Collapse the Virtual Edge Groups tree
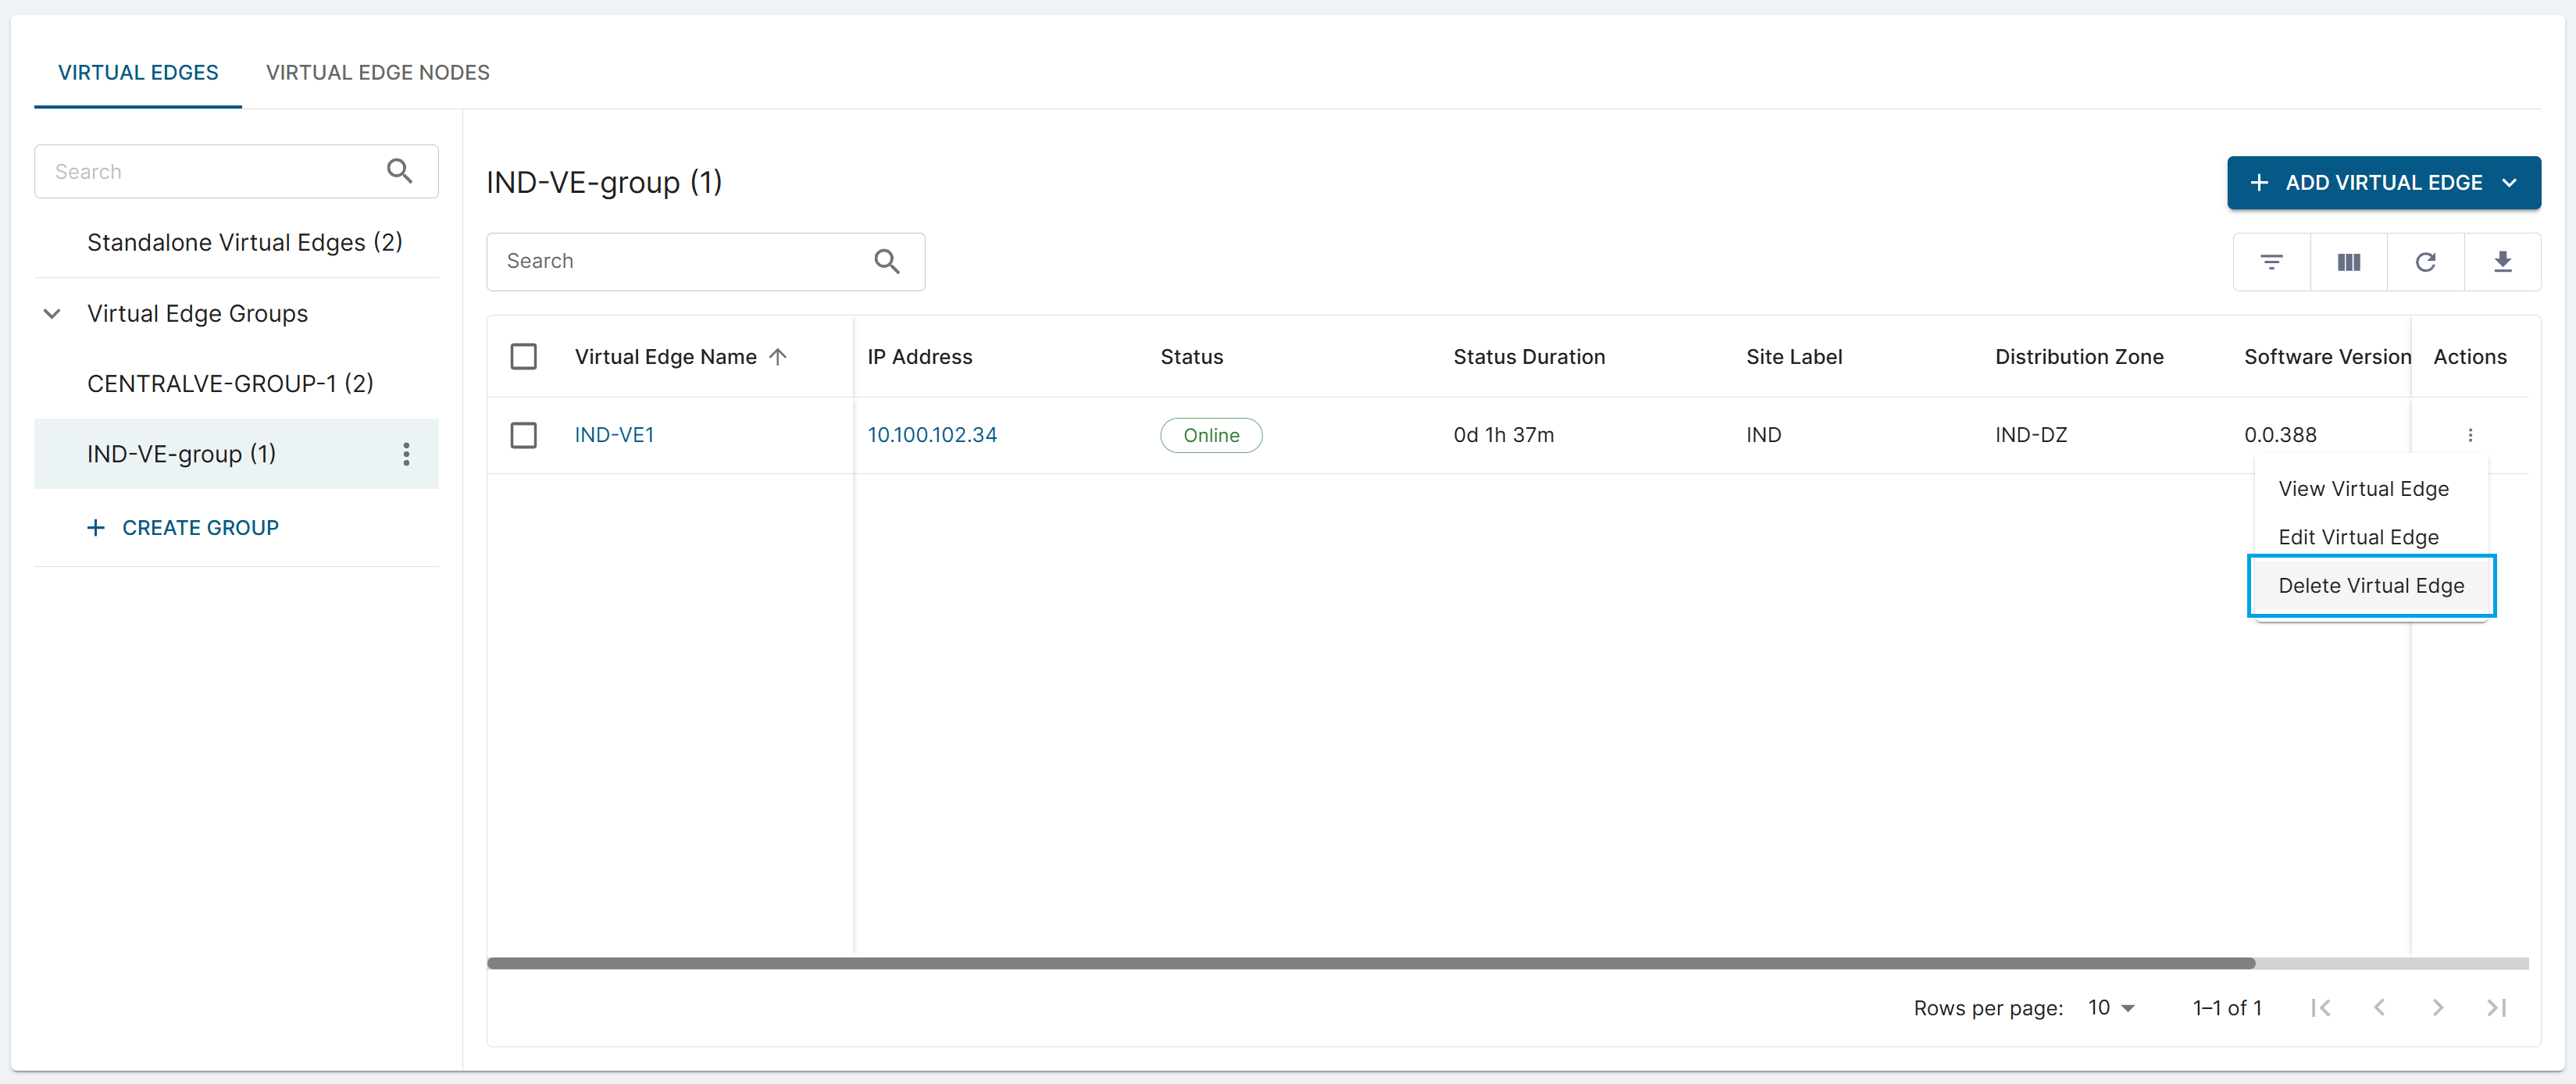Image resolution: width=2576 pixels, height=1084 pixels. click(52, 314)
